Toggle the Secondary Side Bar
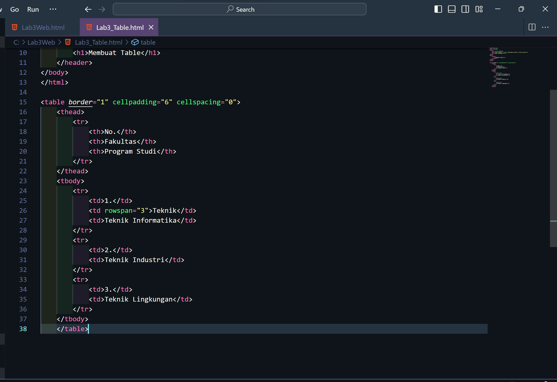Image resolution: width=557 pixels, height=382 pixels. click(465, 9)
